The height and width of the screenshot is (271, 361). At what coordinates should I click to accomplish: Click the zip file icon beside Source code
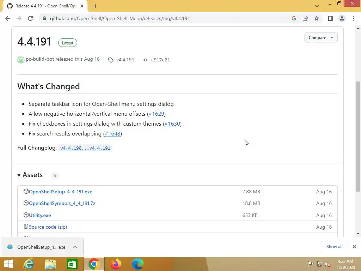pyautogui.click(x=26, y=227)
